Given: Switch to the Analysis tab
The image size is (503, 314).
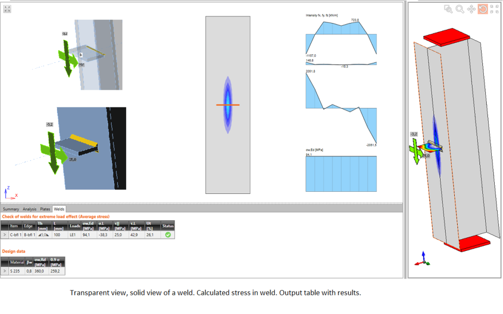Looking at the screenshot, I should click(29, 209).
